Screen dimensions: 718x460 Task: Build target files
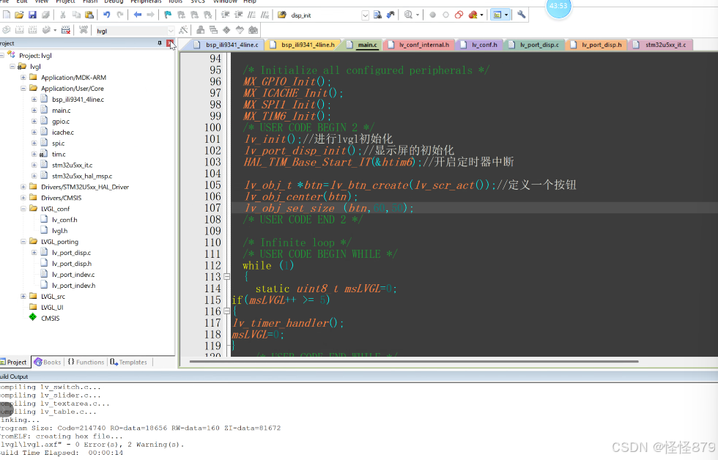(x=19, y=30)
